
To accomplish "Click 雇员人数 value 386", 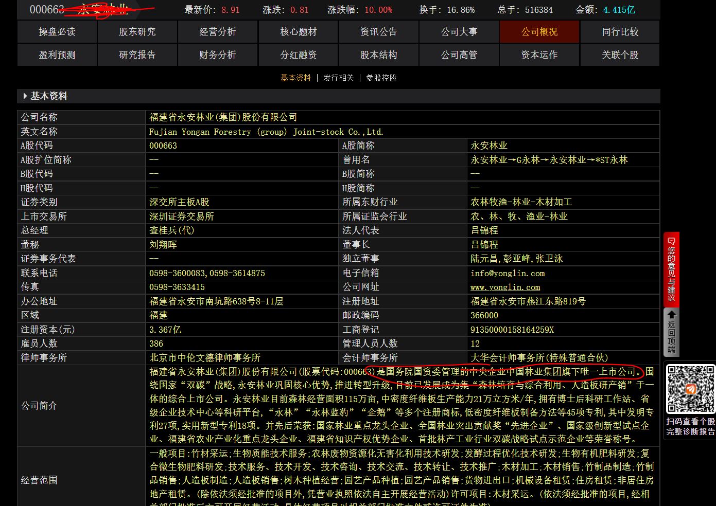I will (x=156, y=344).
